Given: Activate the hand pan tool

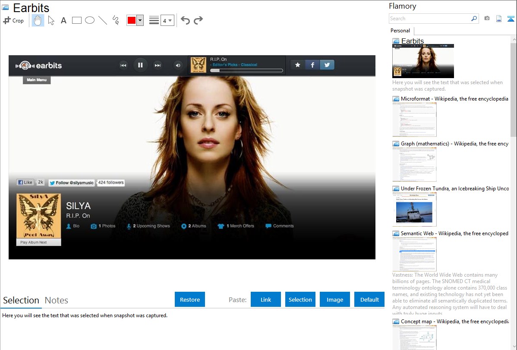Looking at the screenshot, I should [x=38, y=20].
